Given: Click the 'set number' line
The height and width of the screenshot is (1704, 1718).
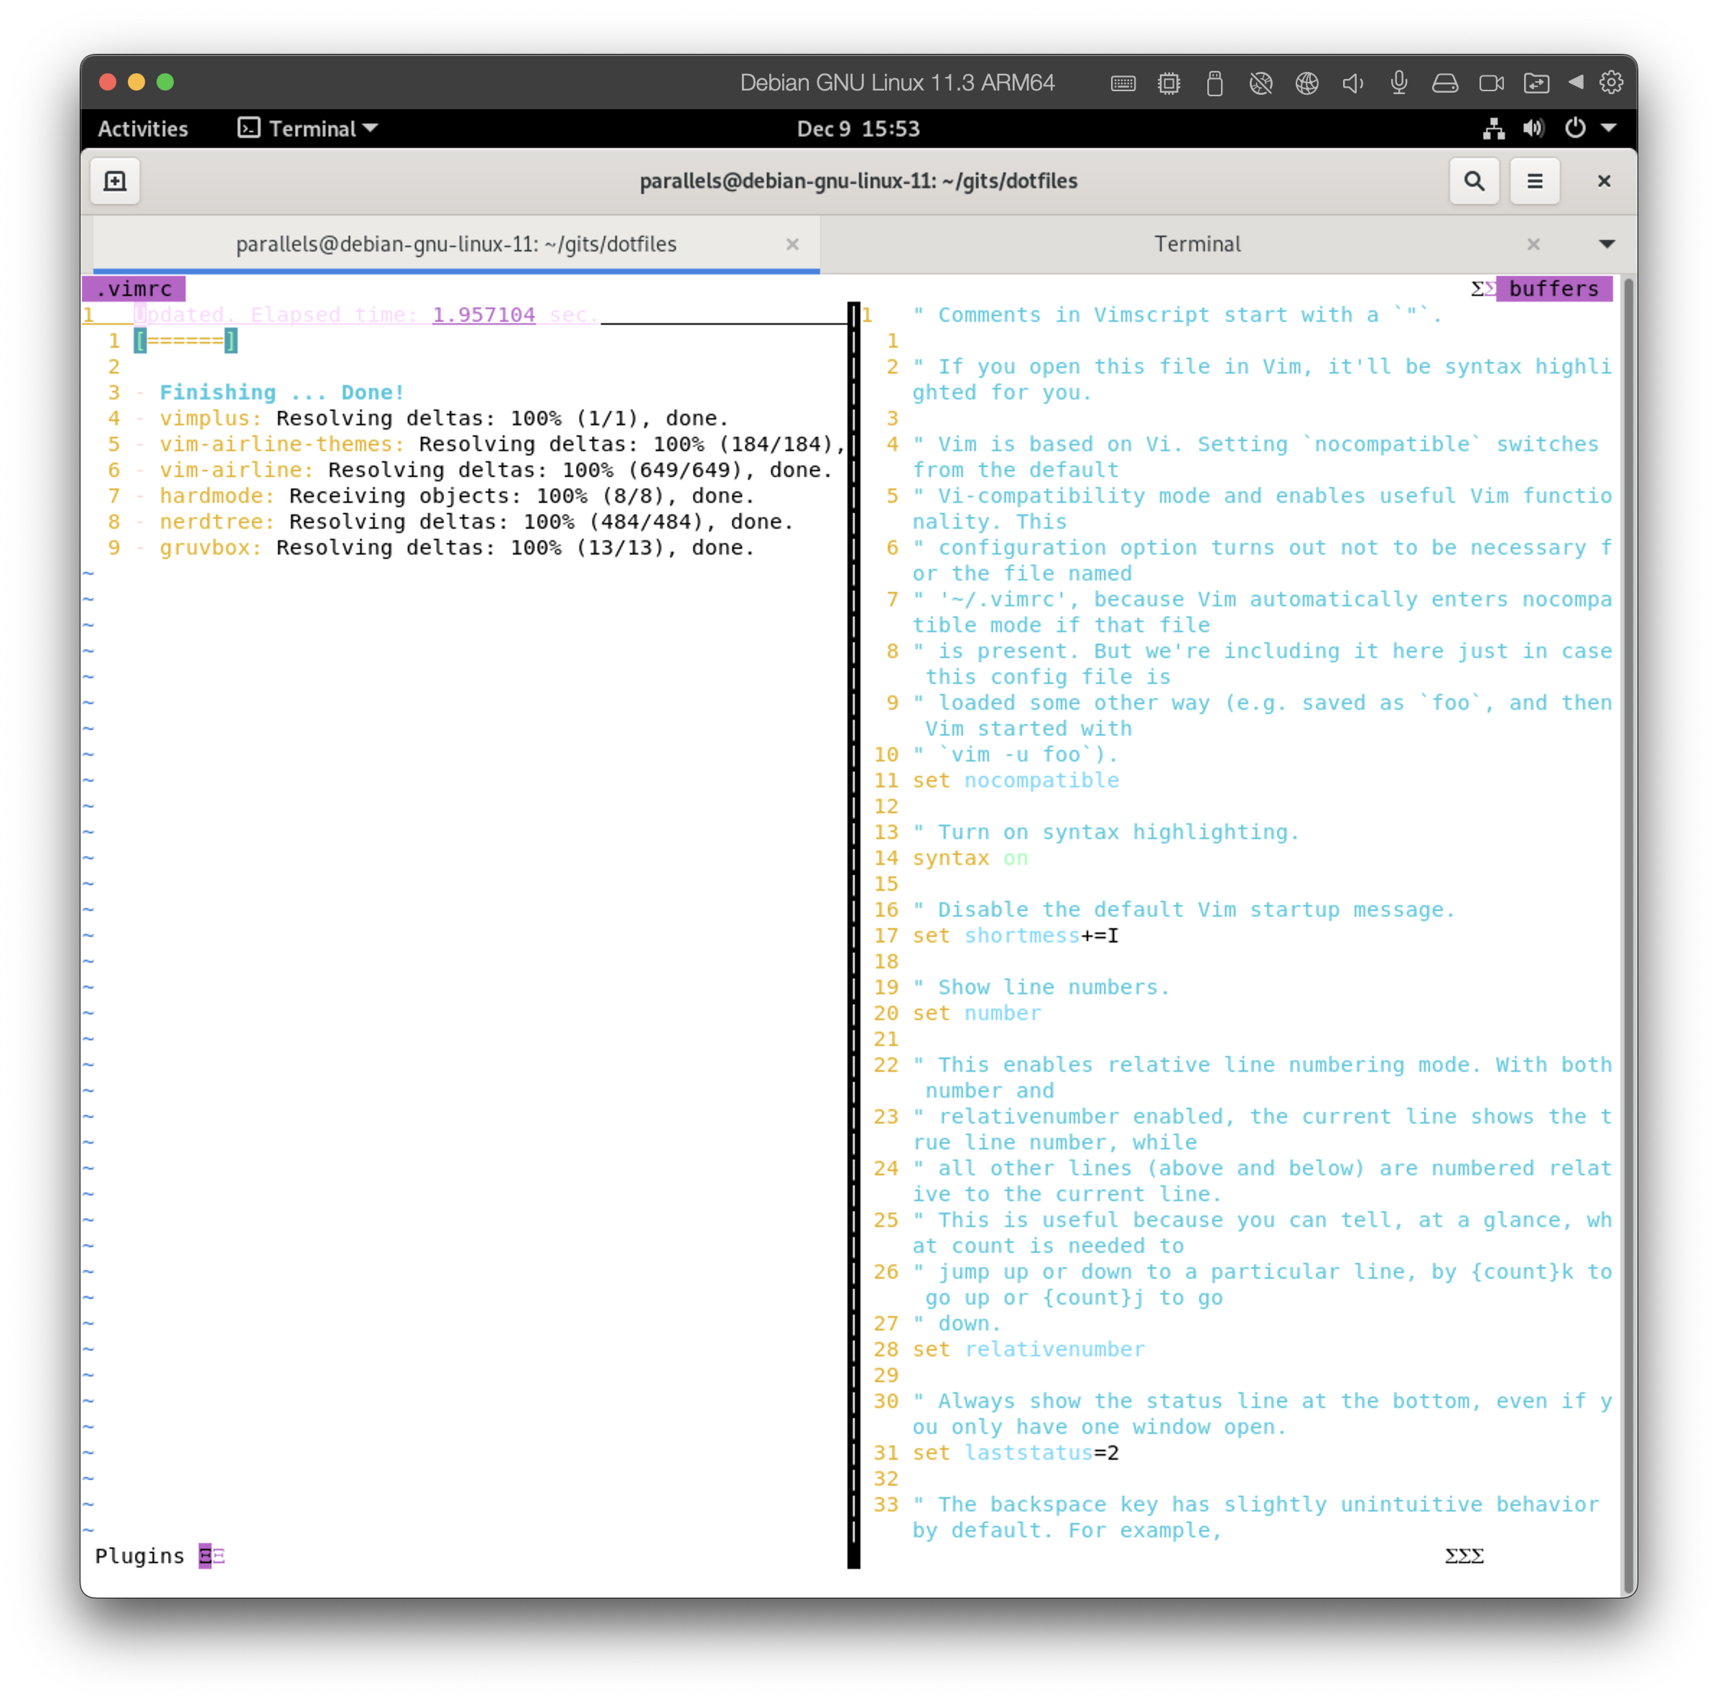Looking at the screenshot, I should [x=976, y=1012].
